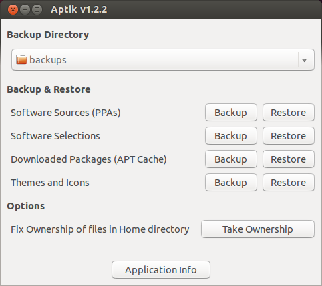Image resolution: width=322 pixels, height=286 pixels.
Task: Maximize the Aptik window
Action: [37, 10]
